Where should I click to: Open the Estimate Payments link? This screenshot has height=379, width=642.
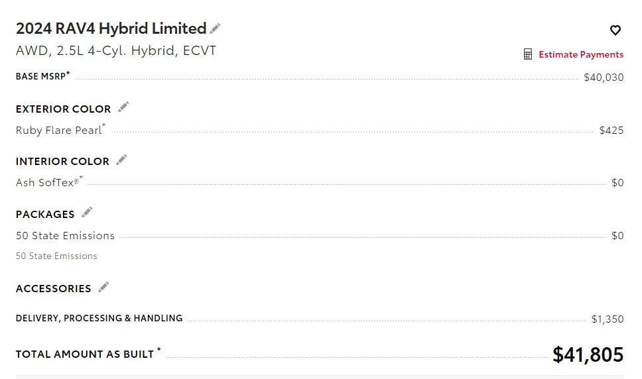pyautogui.click(x=580, y=54)
